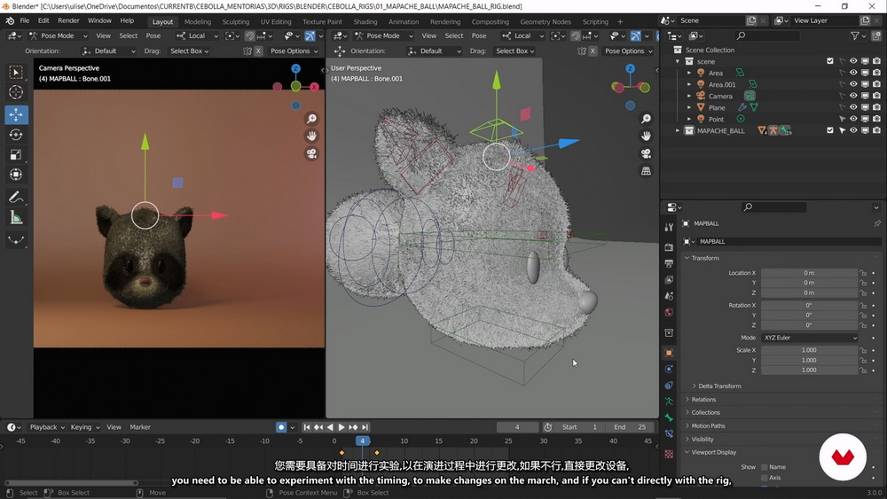Screen dimensions: 887x499
Task: Toggle camera view in the User Perspective viewport
Action: [646, 153]
